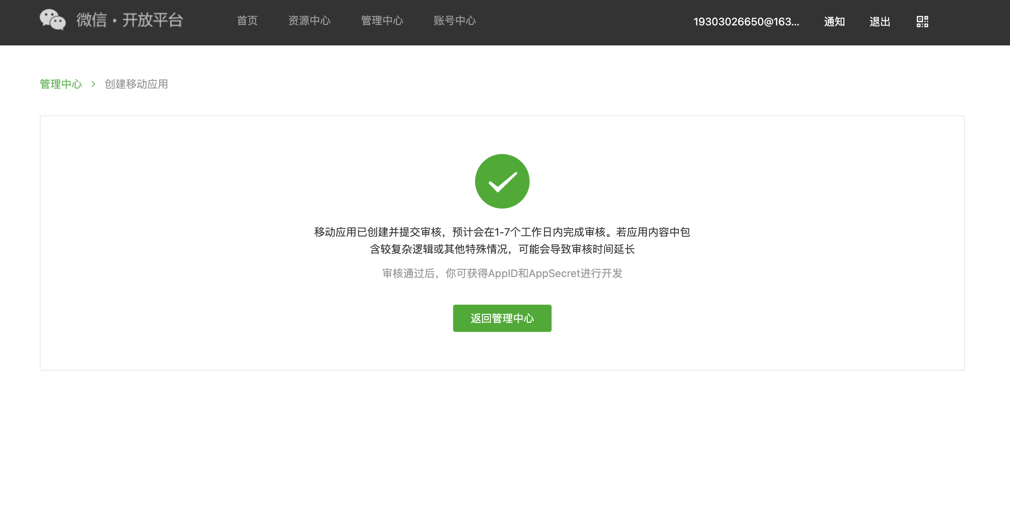Open 管理中心 in the top navigation
Screen dimensions: 1010x517
coord(382,21)
